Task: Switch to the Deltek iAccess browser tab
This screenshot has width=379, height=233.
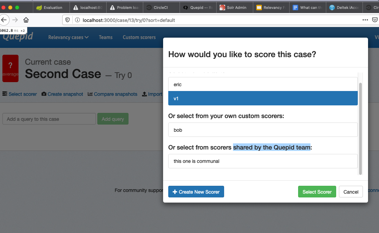Action: click(344, 8)
